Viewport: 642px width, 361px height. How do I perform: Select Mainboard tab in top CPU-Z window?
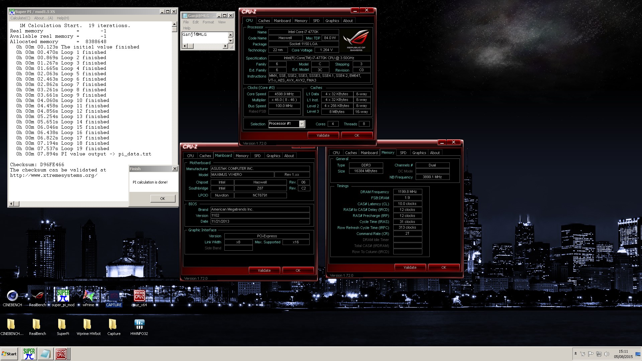282,21
